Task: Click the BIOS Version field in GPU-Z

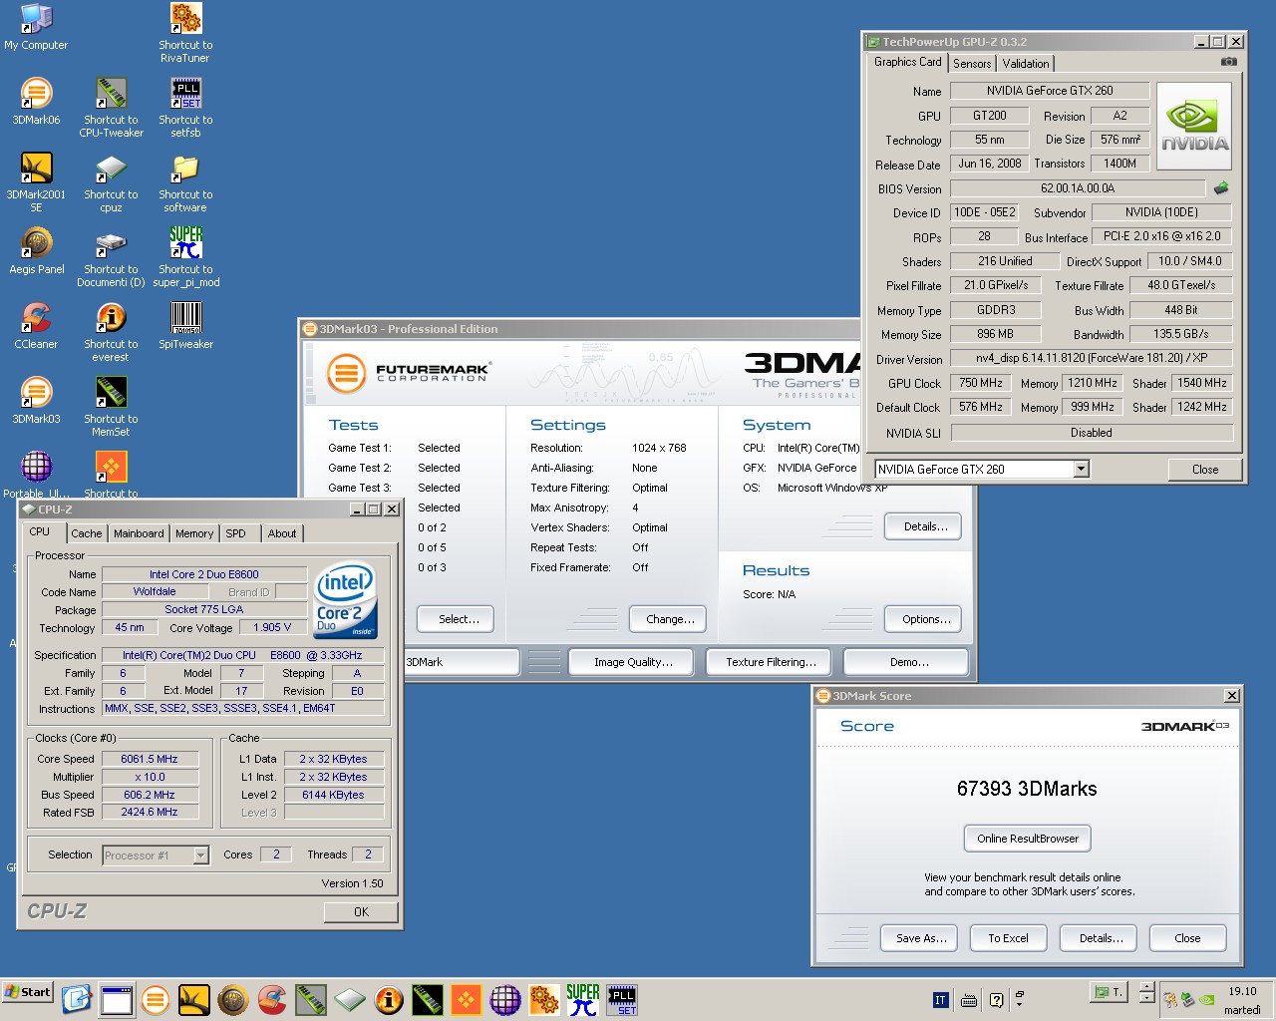Action: click(x=1078, y=188)
